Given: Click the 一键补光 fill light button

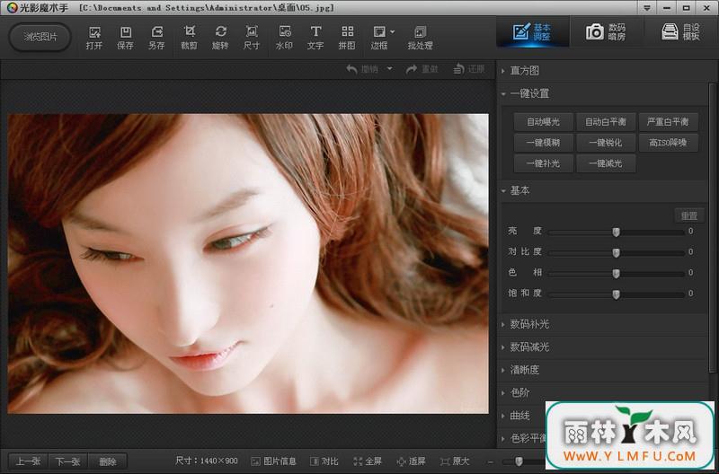Looking at the screenshot, I should click(x=544, y=163).
